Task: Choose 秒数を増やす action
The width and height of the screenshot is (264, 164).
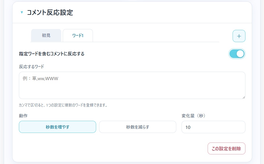Action: tap(58, 127)
